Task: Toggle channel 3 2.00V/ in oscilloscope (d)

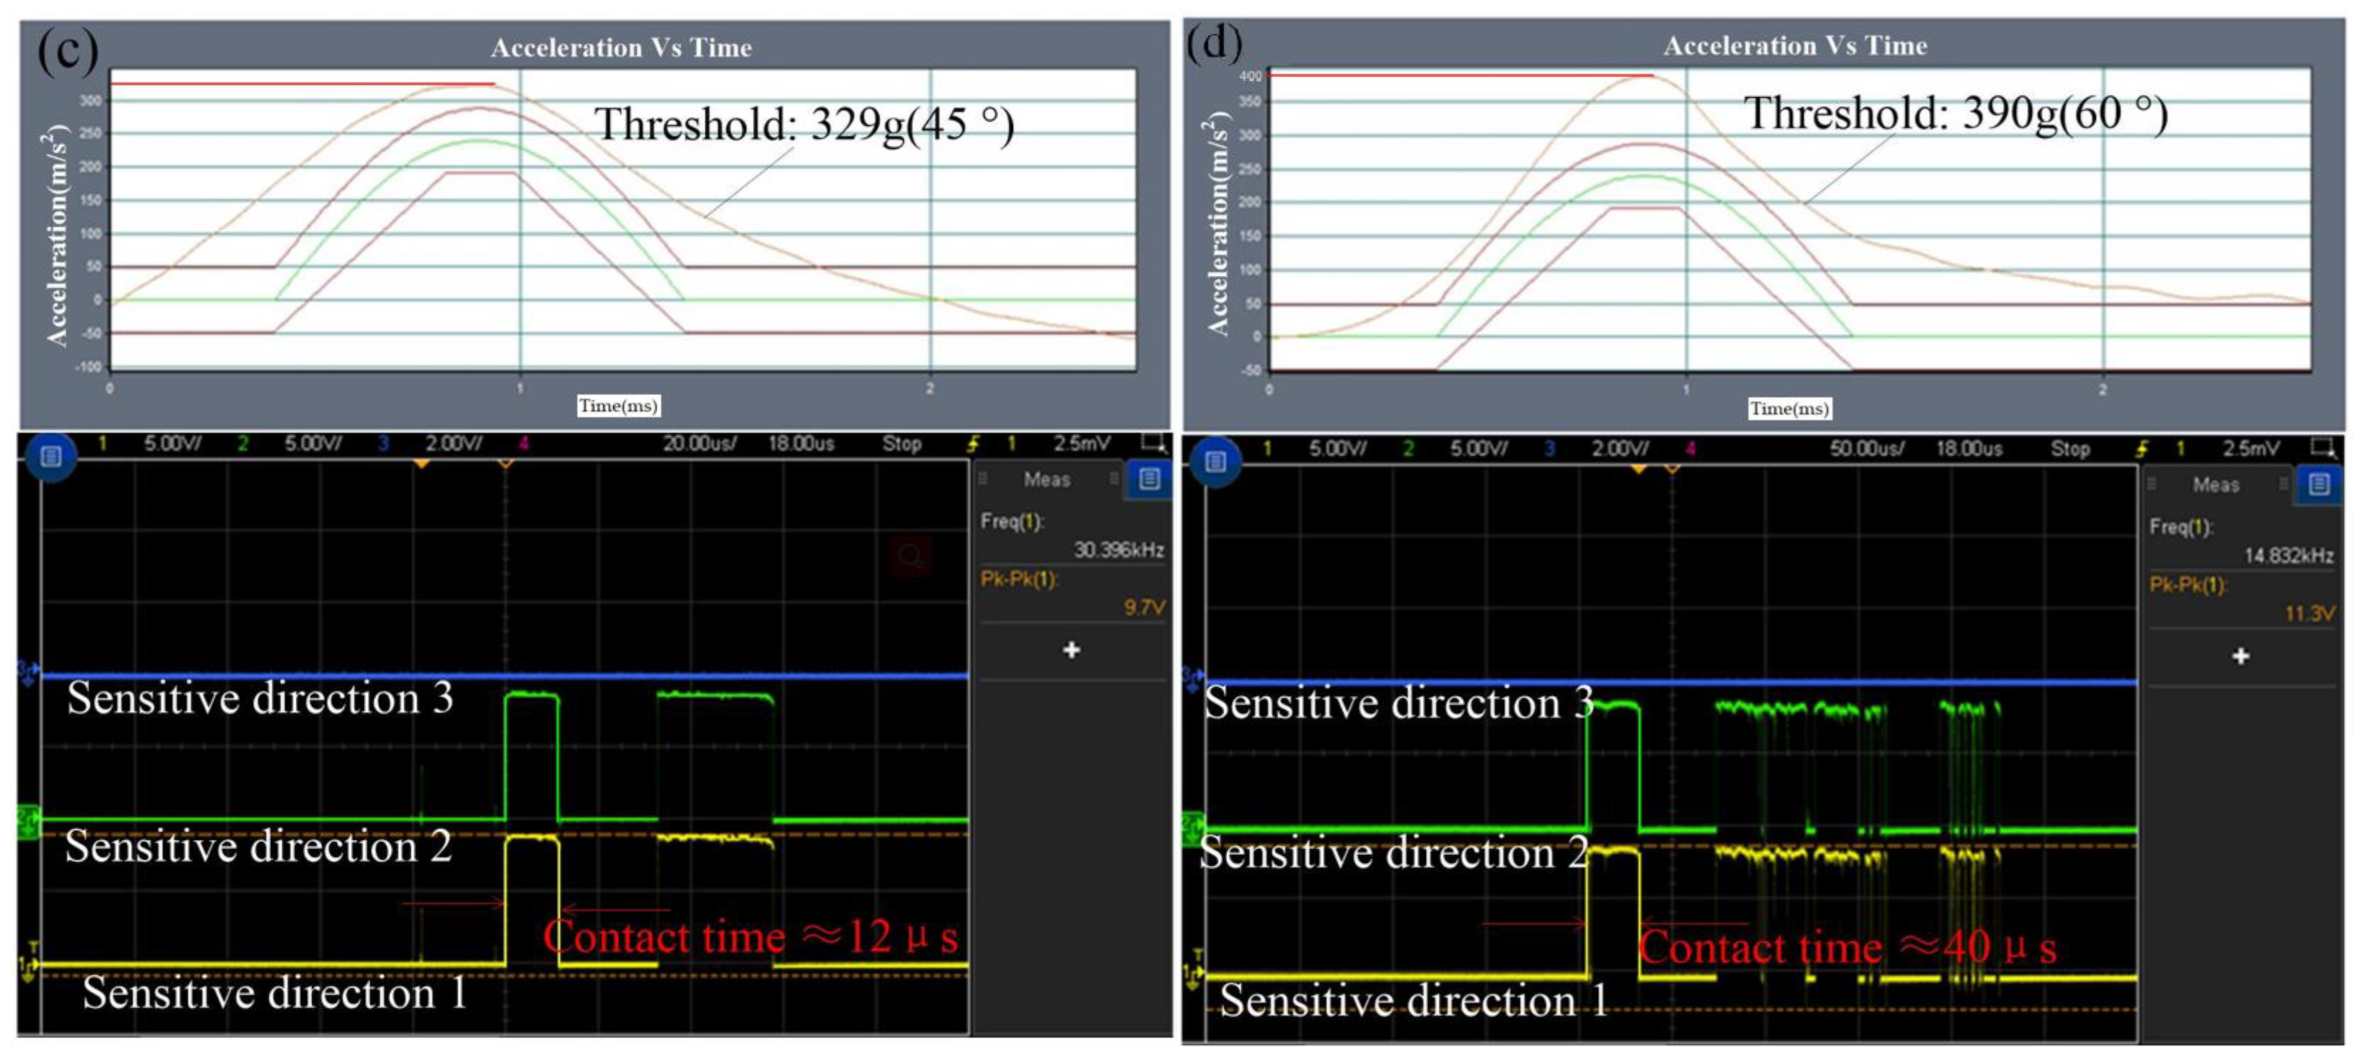Action: click(1597, 449)
